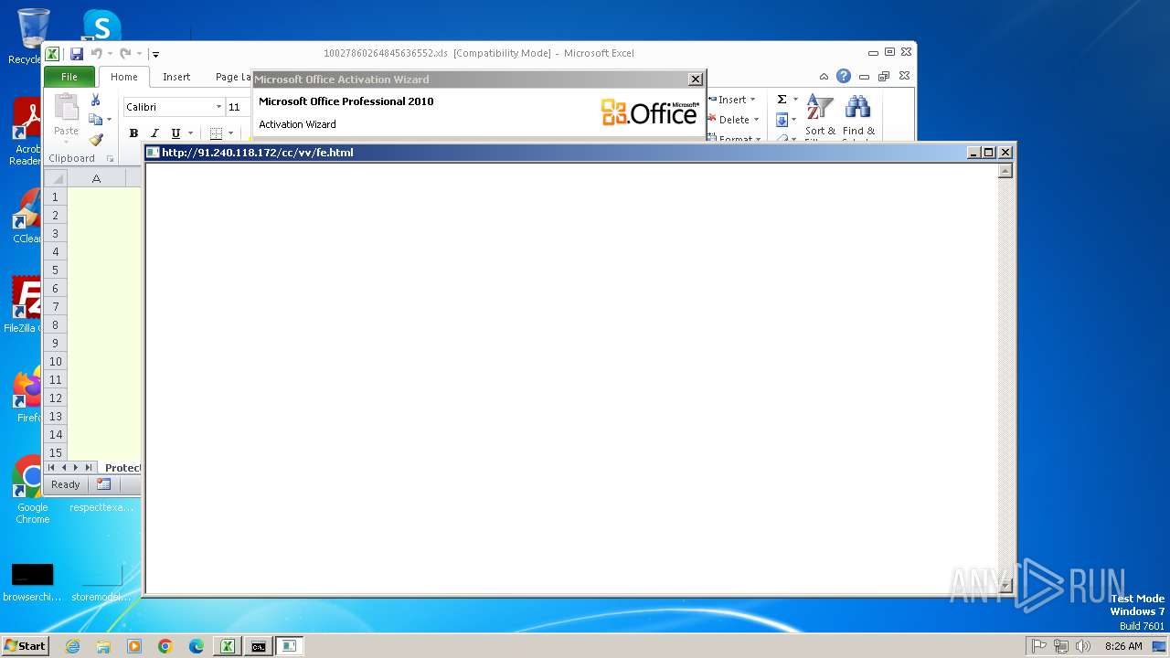
Task: Click the AutoSum sigma icon
Action: coord(782,100)
